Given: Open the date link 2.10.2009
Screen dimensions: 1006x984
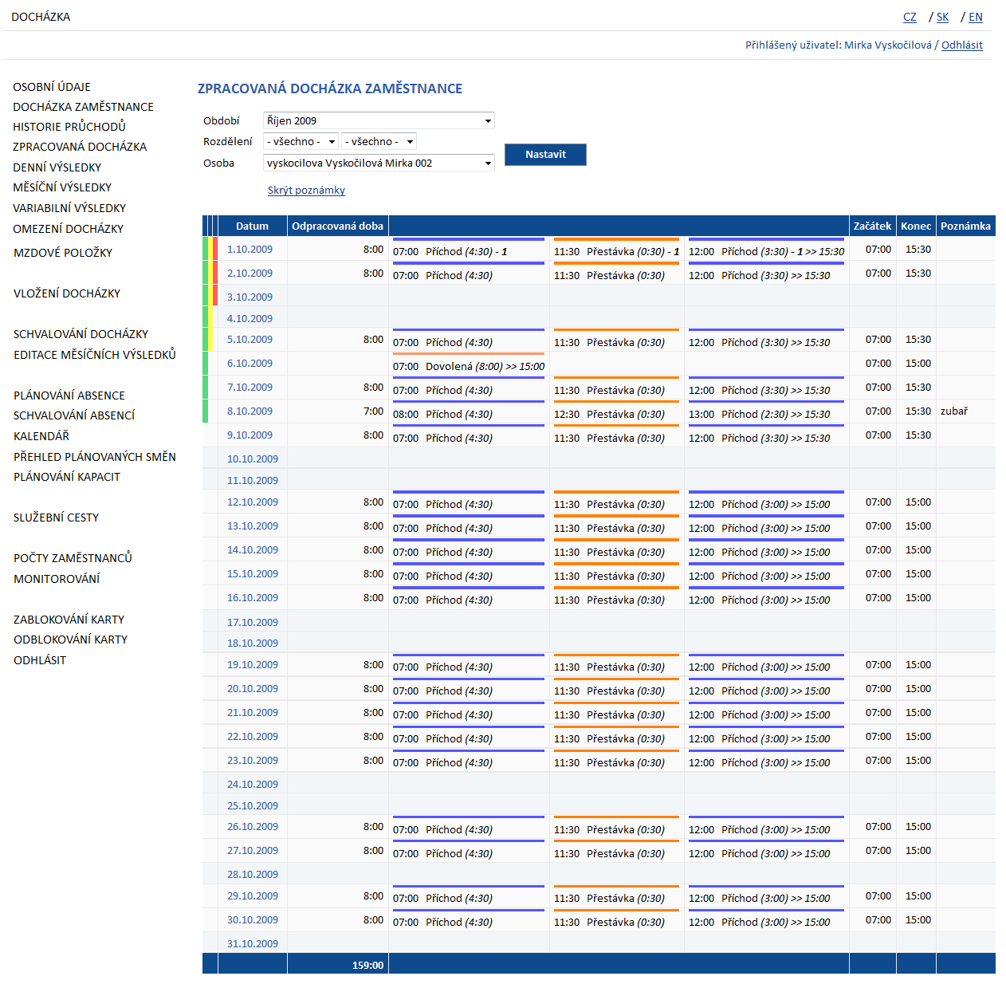Looking at the screenshot, I should coord(250,274).
